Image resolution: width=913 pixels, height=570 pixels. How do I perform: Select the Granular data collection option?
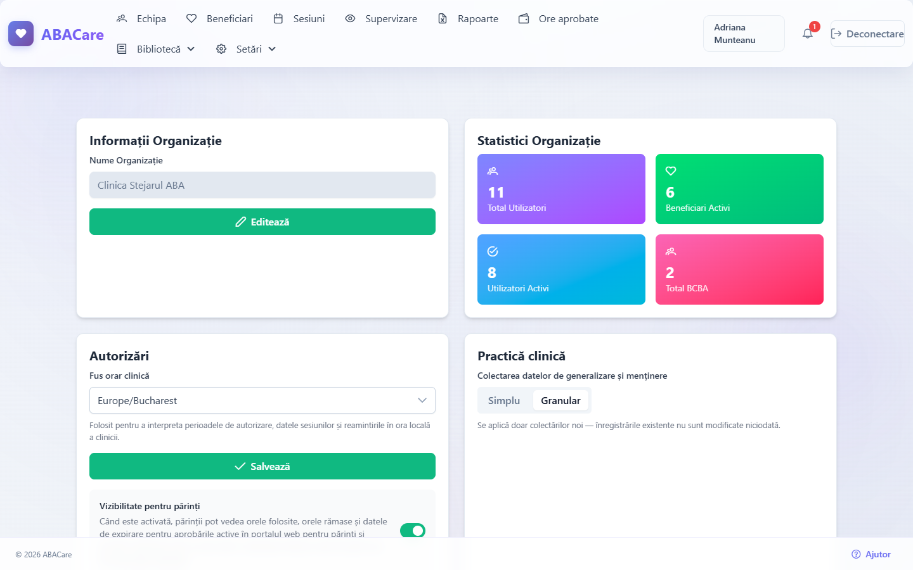560,400
